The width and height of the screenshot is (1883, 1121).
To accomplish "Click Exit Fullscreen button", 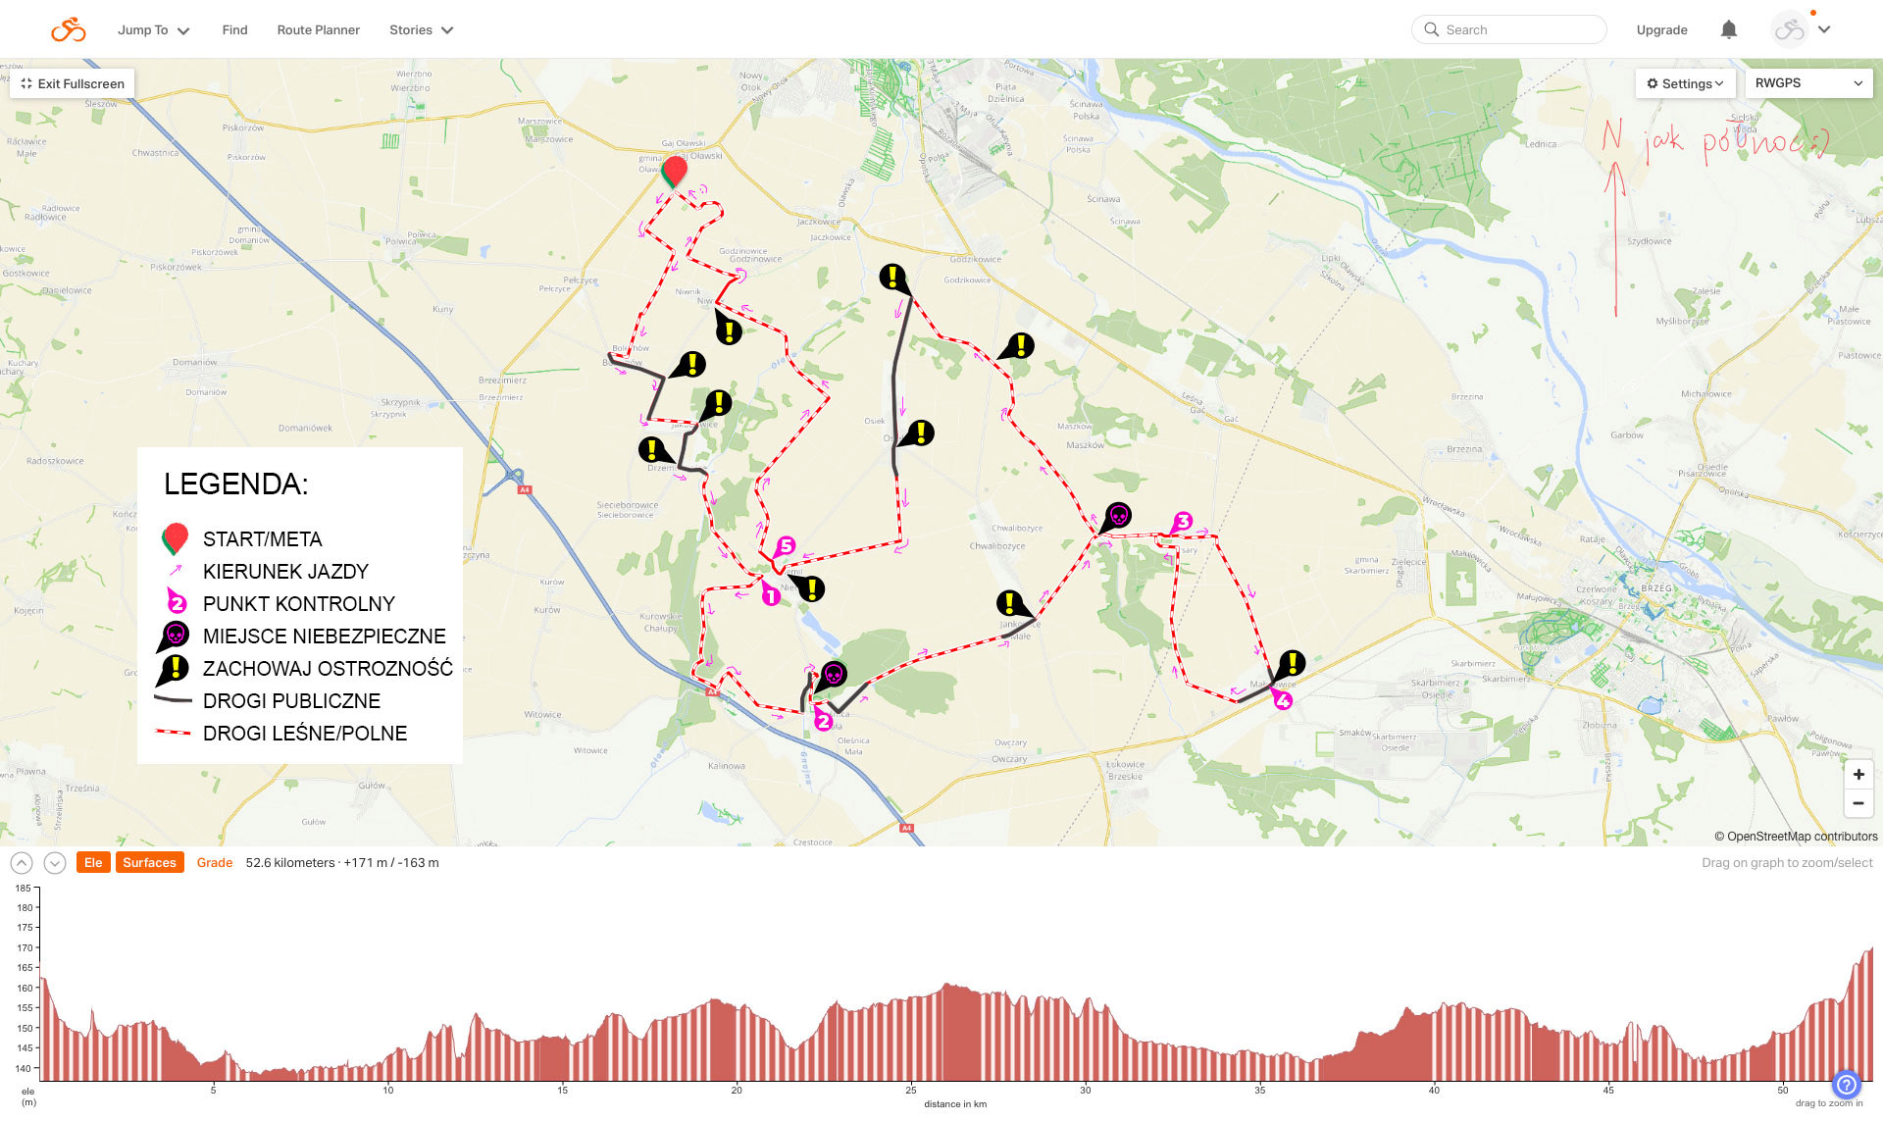I will tap(73, 83).
